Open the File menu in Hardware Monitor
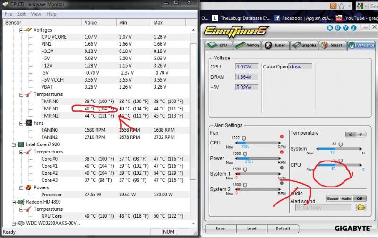The height and width of the screenshot is (238, 378). 8,14
